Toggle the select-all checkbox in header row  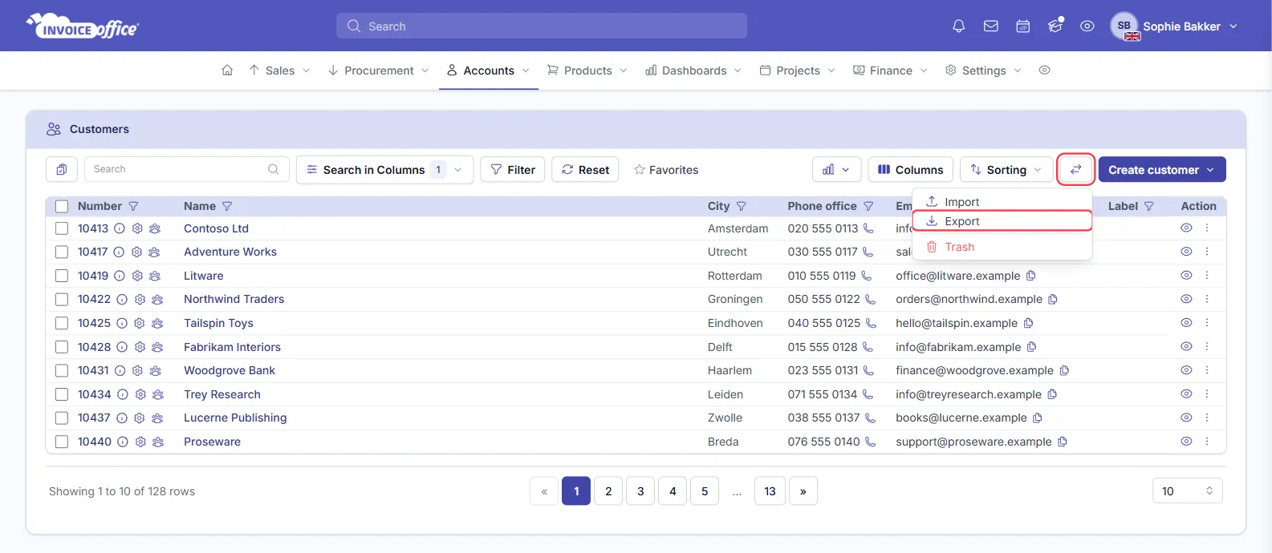coord(62,206)
